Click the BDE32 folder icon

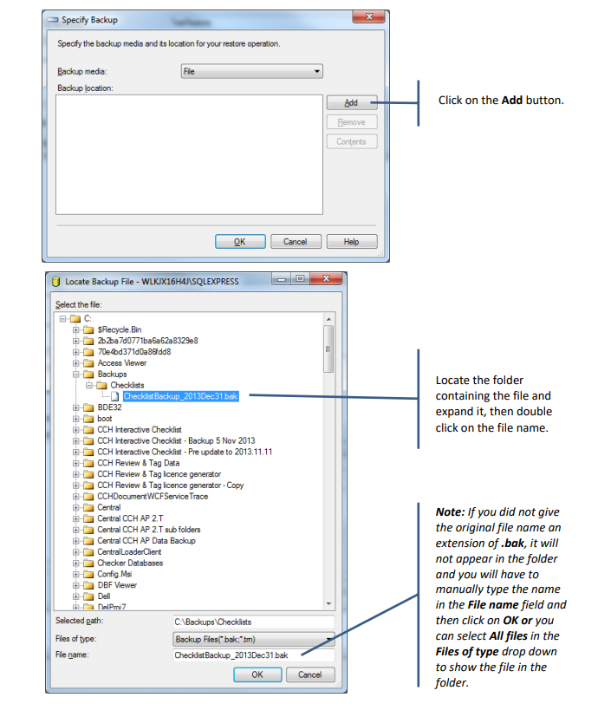coord(88,407)
